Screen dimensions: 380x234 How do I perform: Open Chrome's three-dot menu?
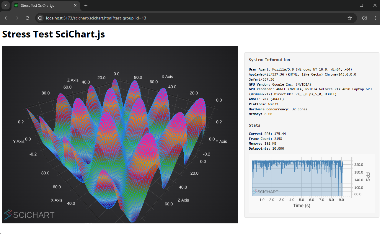click(x=375, y=18)
